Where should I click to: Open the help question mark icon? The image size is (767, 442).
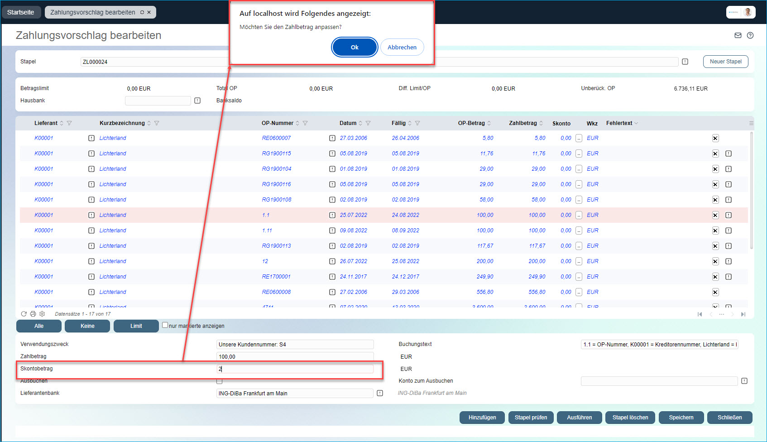pyautogui.click(x=750, y=35)
